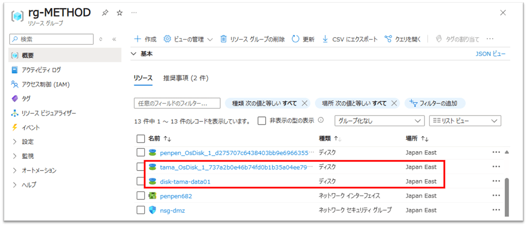Open the header ellipsis beside the star
The height and width of the screenshot is (226, 527).
pos(134,13)
